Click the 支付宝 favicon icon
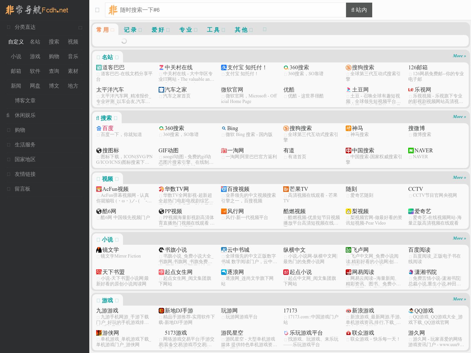 click(x=224, y=68)
